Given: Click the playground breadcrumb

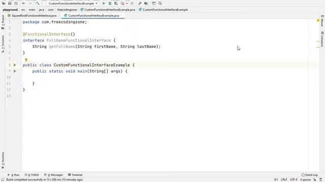Looking at the screenshot, I should pos(10,10).
